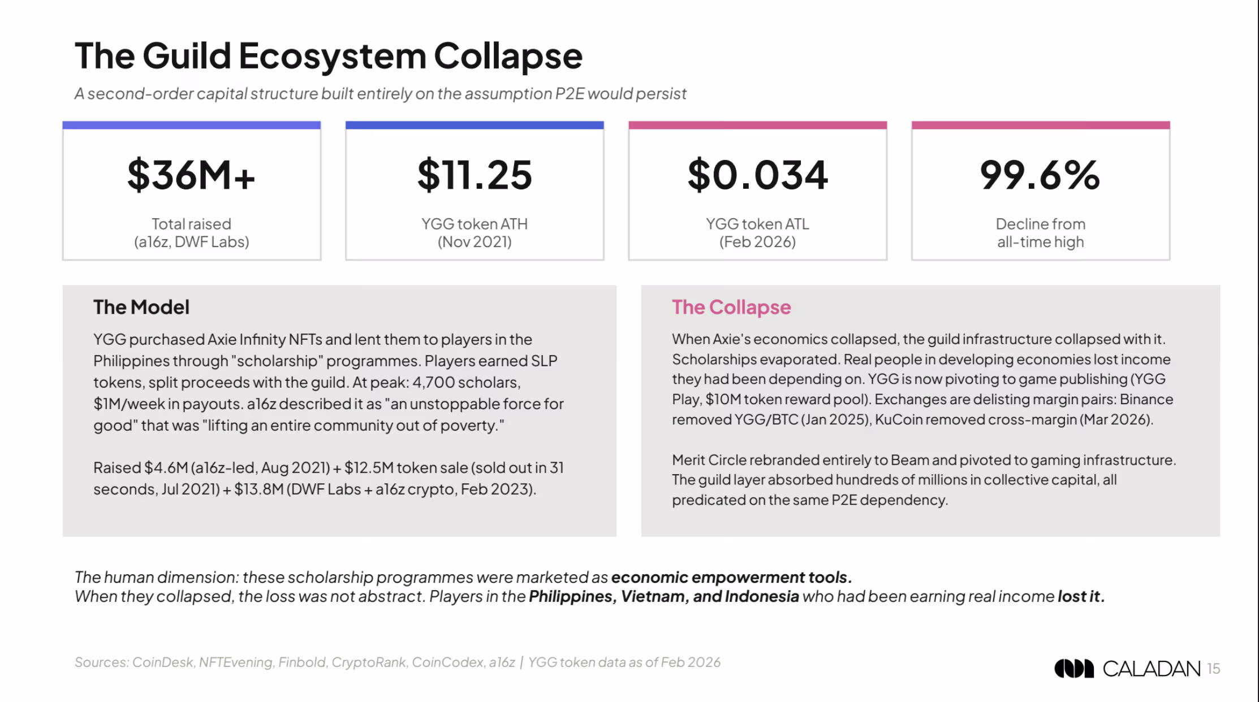Click the purple bar above the $36M+ card
Viewport: 1259px width, 702px height.
[x=191, y=125]
